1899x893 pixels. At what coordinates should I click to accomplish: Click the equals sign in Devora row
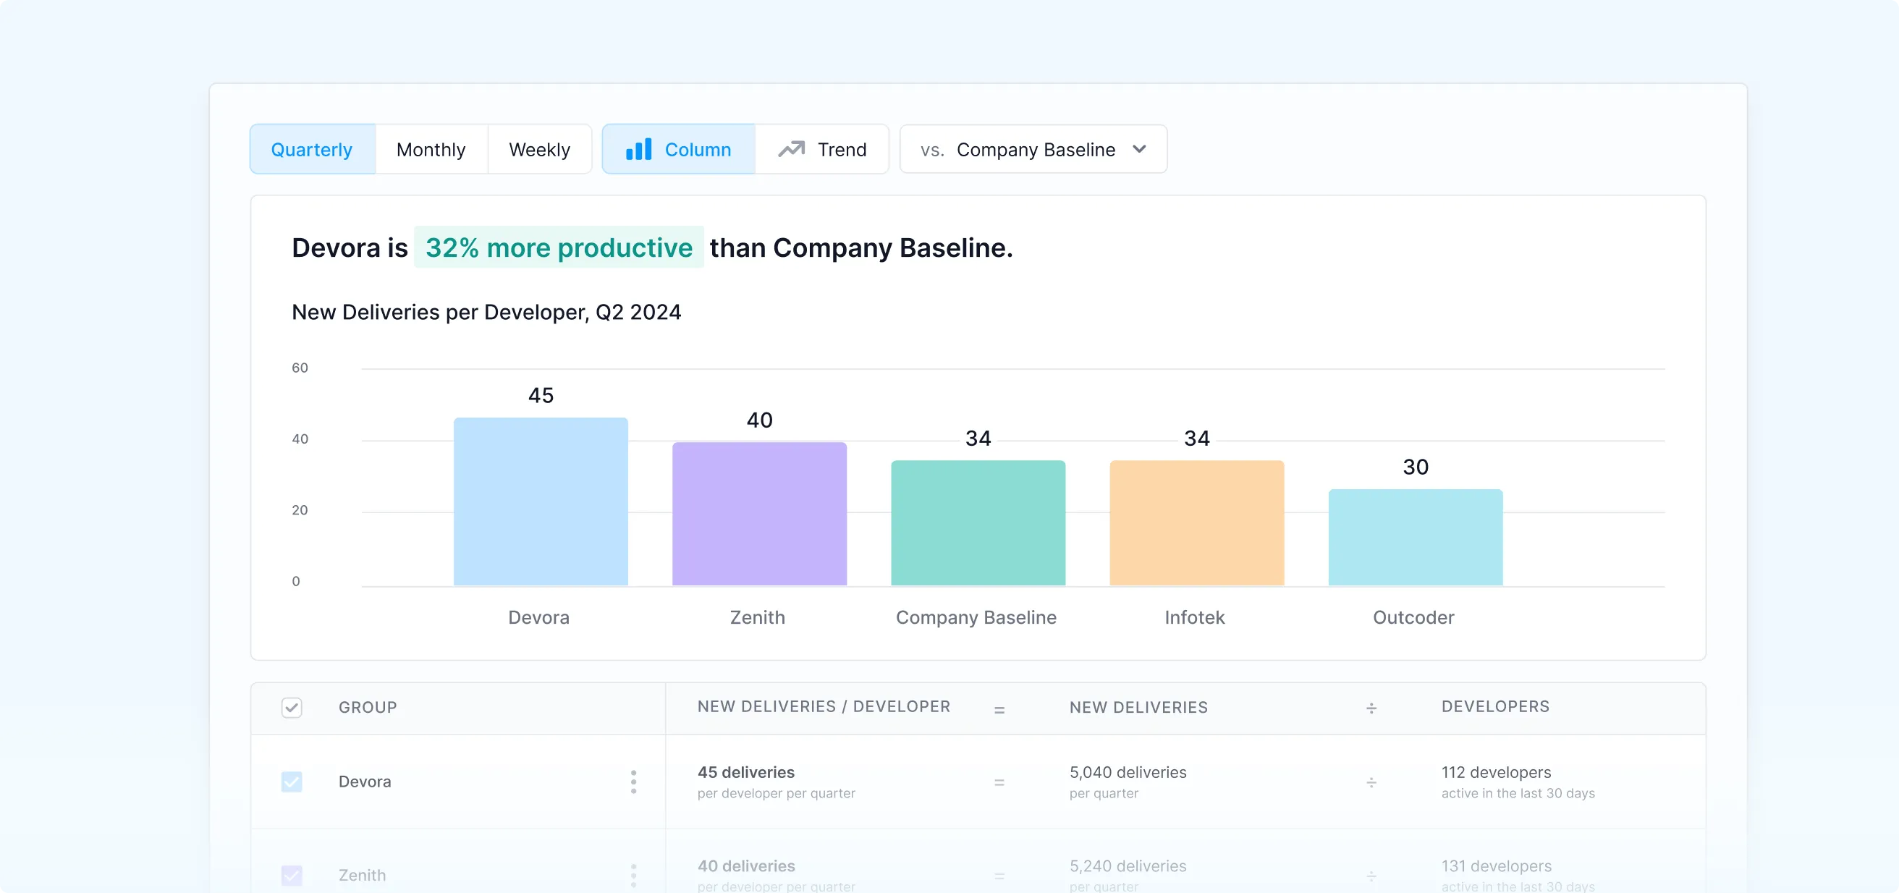(x=999, y=782)
